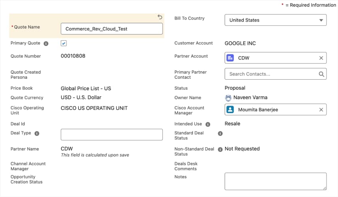Image resolution: width=338 pixels, height=197 pixels.
Task: Click the CDW Partner Name value
Action: (x=67, y=149)
